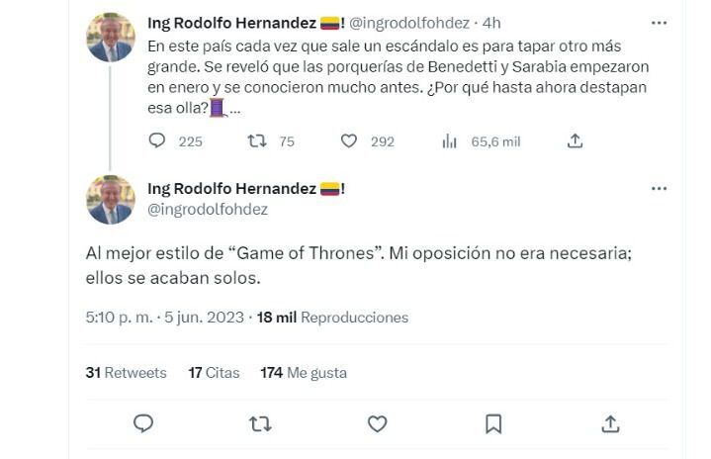Reply to the Game of Thrones tweet
This screenshot has width=711, height=459.
[143, 423]
